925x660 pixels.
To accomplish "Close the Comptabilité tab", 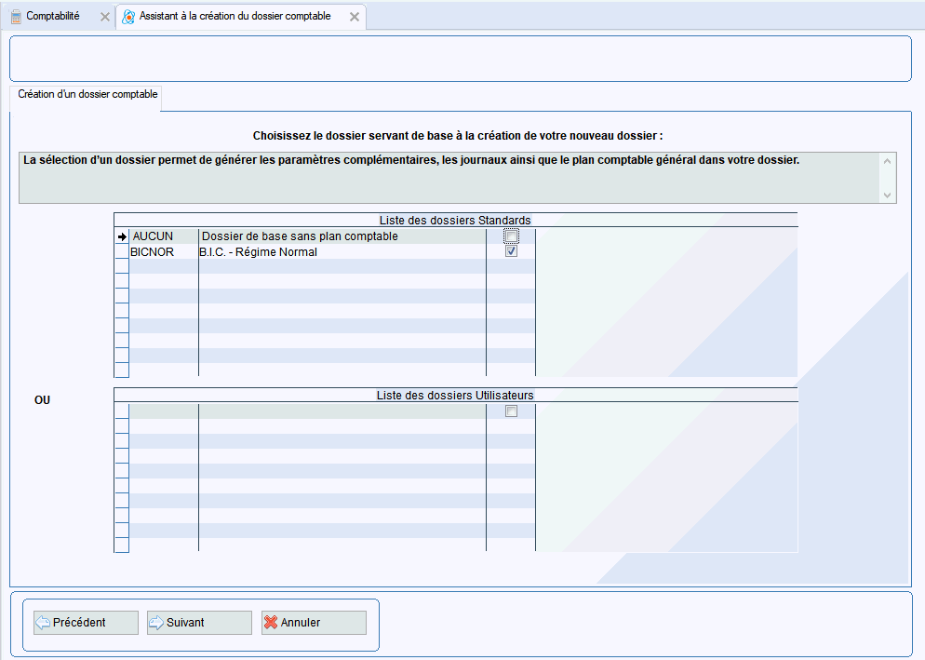I will [104, 17].
